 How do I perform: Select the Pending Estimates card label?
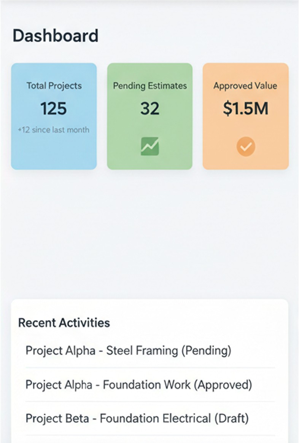[x=150, y=86]
